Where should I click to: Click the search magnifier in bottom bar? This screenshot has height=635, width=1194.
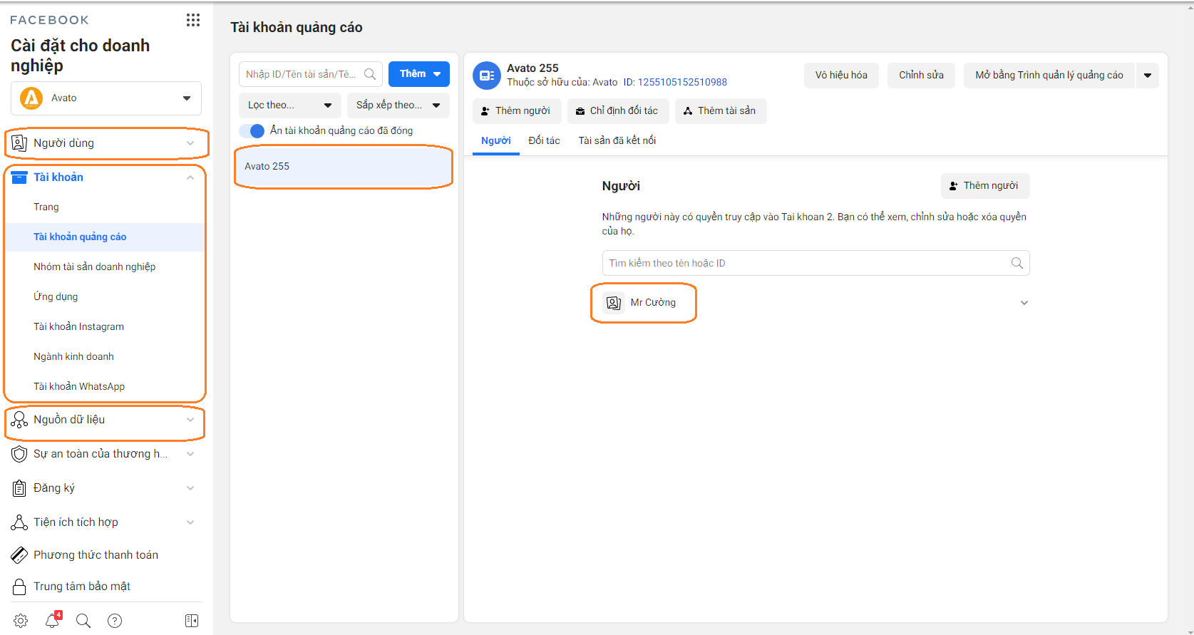click(x=83, y=621)
